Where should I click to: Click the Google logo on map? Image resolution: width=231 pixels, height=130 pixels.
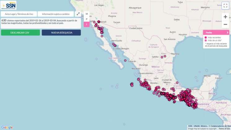7,127
